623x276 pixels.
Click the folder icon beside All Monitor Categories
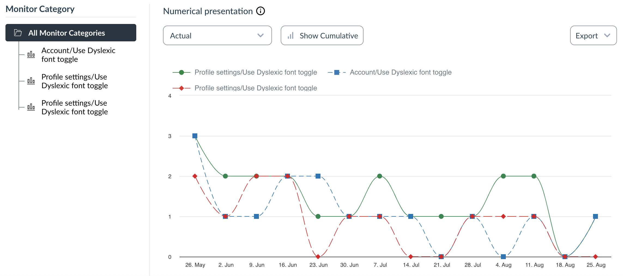(17, 33)
